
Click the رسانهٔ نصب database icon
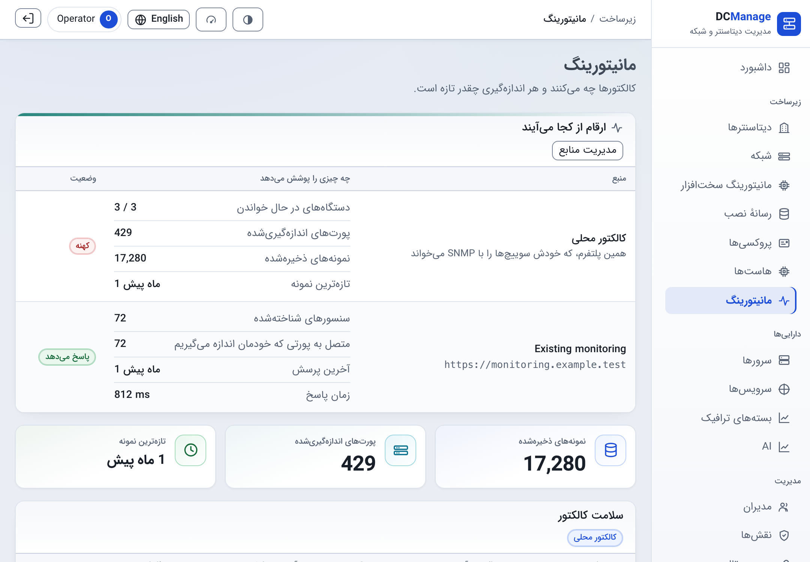(784, 214)
